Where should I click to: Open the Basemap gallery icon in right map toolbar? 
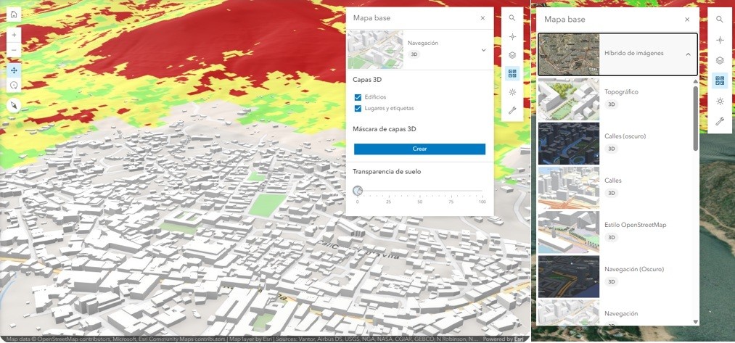tap(720, 80)
